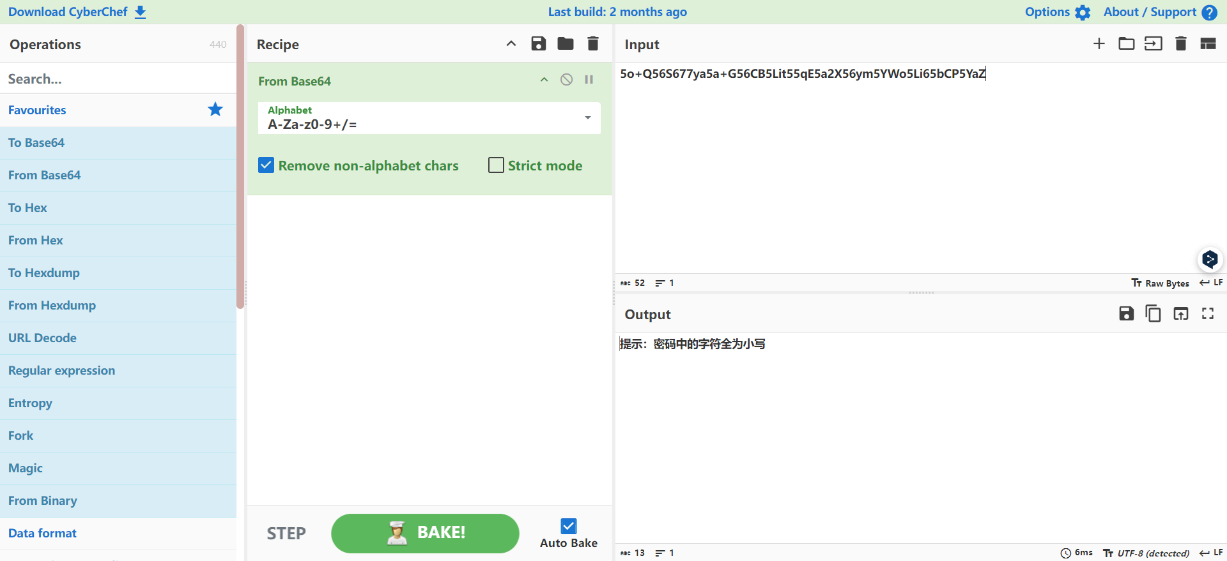Clear input and output trash icon
Image resolution: width=1227 pixels, height=561 pixels.
1181,43
